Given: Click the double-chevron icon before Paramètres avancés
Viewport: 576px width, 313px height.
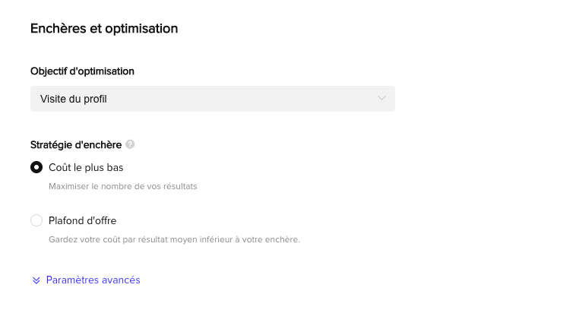Looking at the screenshot, I should point(36,280).
